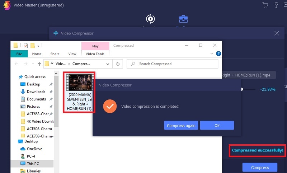Open the 4K Video Downl folder
The height and width of the screenshot is (173, 287).
[x=40, y=121]
